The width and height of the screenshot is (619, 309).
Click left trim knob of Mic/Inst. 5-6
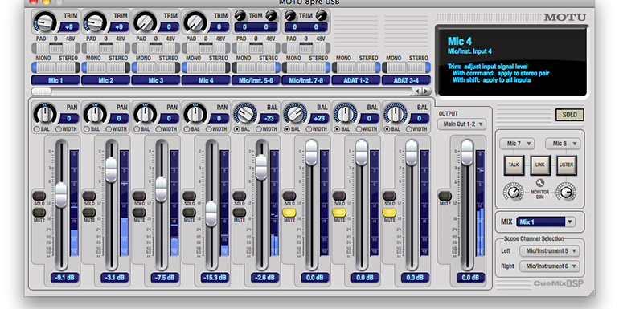pyautogui.click(x=240, y=16)
